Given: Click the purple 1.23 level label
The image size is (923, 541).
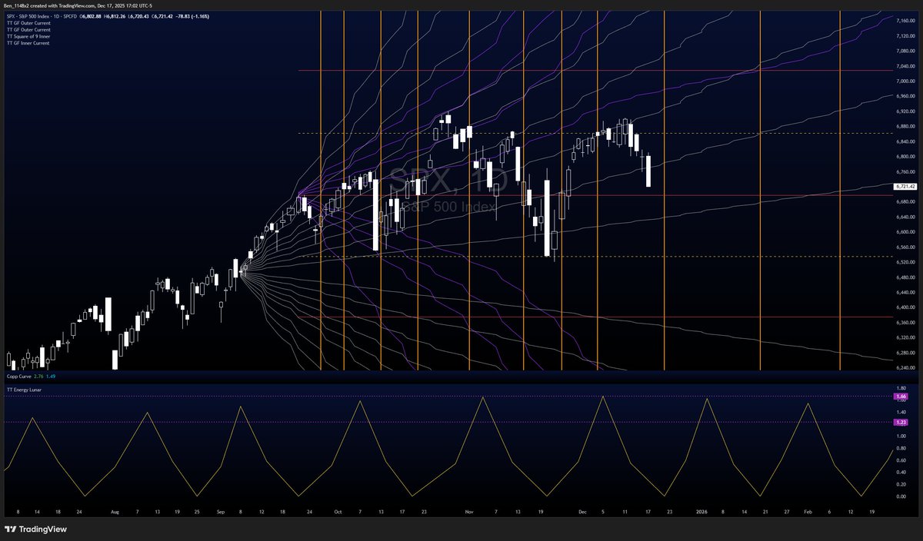Looking at the screenshot, I should [x=901, y=422].
